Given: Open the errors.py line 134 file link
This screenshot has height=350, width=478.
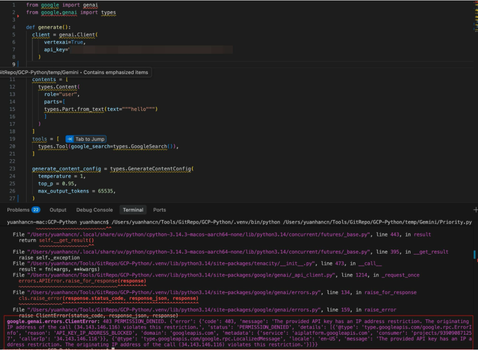Looking at the screenshot, I should [x=174, y=292].
